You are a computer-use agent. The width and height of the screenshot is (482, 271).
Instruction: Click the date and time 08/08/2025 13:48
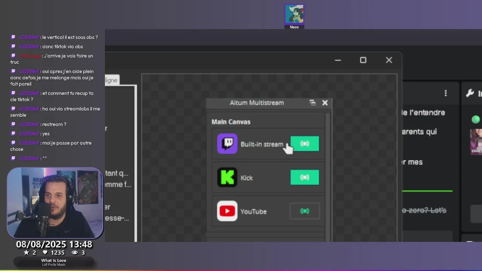click(x=54, y=244)
